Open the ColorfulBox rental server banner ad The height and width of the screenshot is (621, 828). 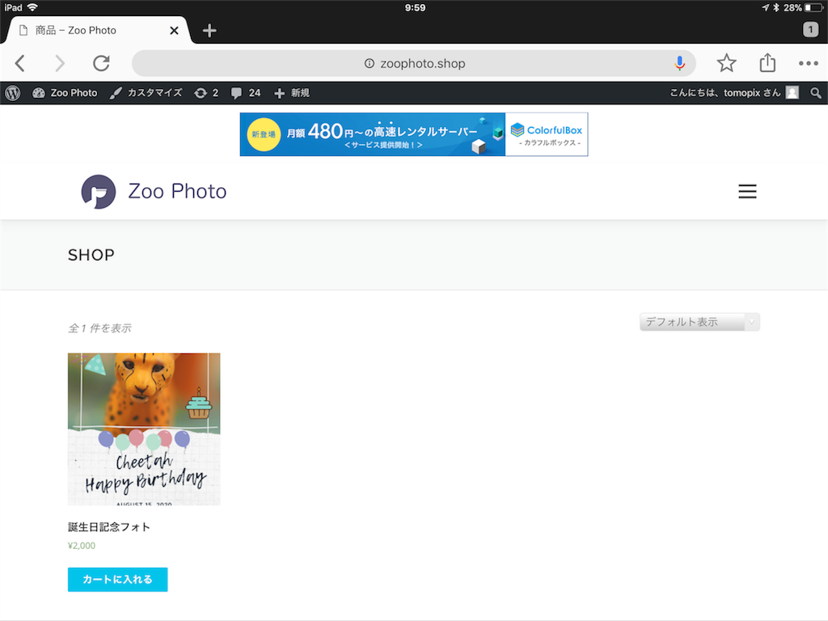click(x=414, y=134)
